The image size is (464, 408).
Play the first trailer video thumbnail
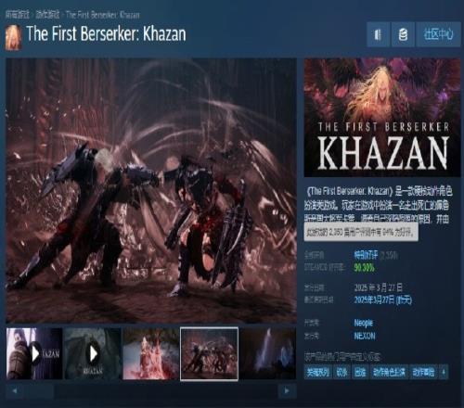34,353
